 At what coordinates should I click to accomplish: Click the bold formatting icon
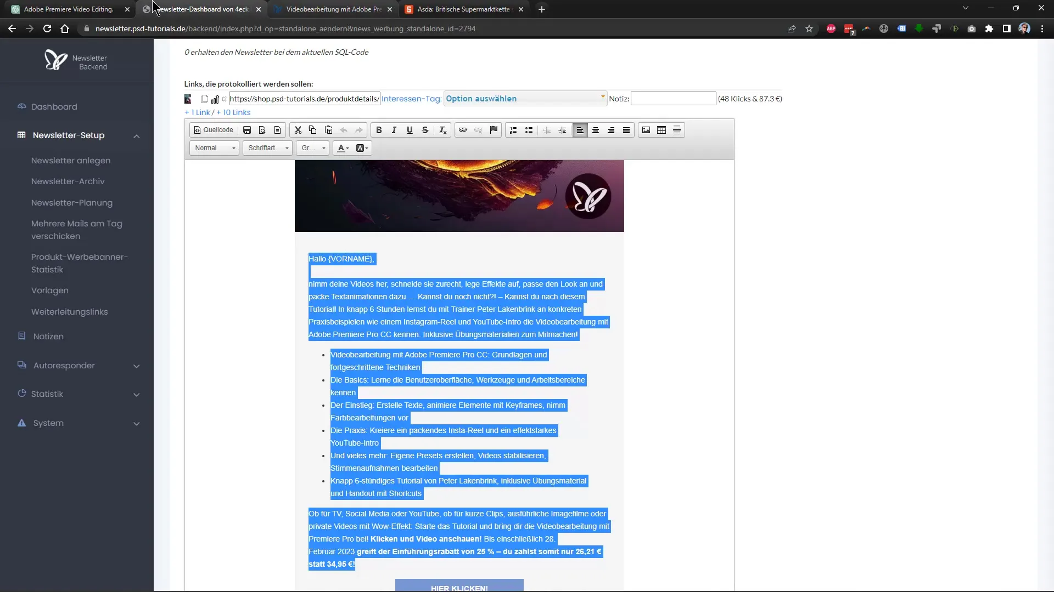tap(379, 129)
